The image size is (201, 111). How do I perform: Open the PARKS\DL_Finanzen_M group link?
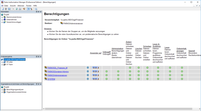click(x=57, y=68)
